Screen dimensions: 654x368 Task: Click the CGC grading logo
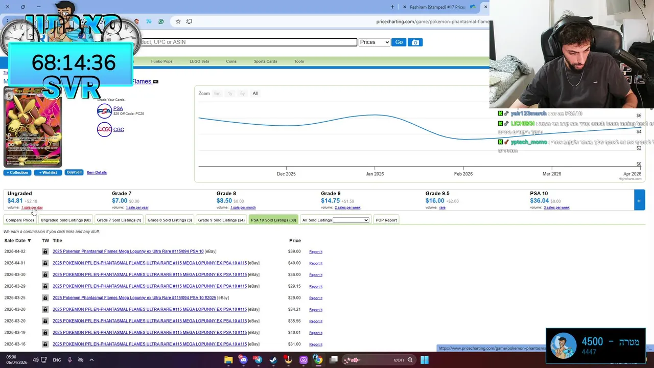tap(104, 129)
